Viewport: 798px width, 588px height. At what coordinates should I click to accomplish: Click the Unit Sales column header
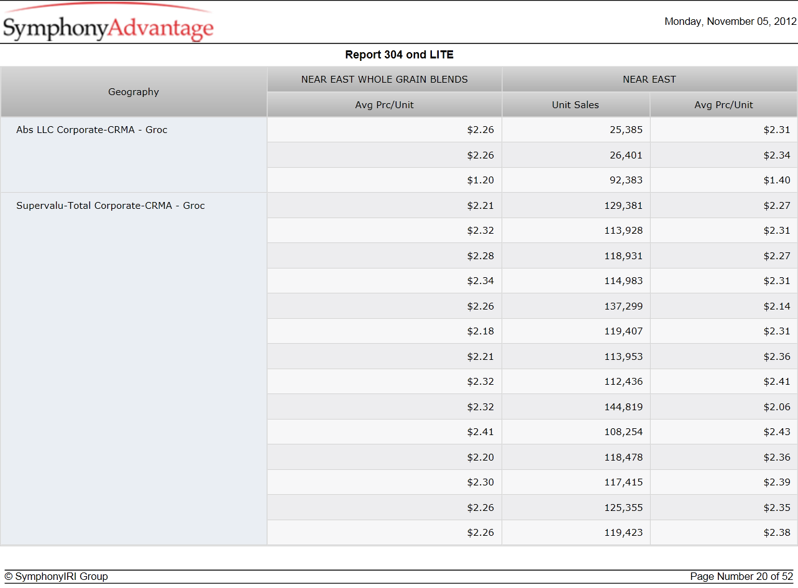(x=576, y=104)
